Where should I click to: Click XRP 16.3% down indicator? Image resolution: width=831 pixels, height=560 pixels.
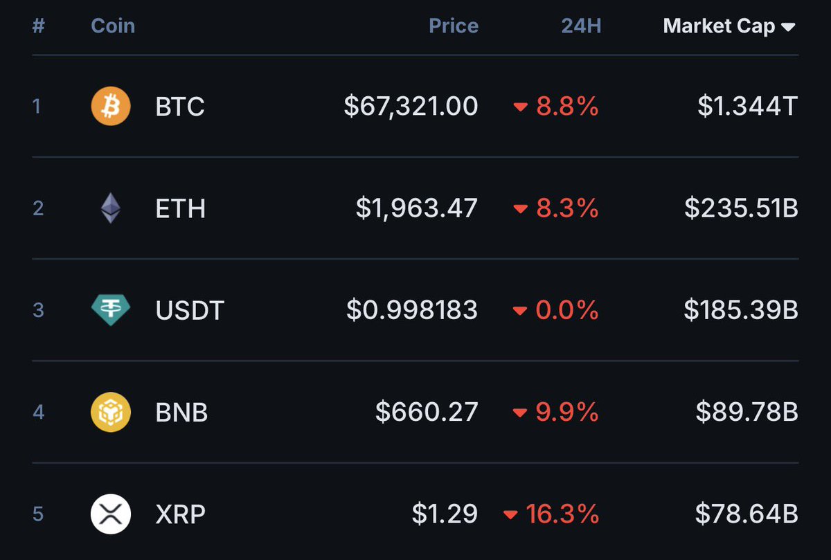point(551,514)
